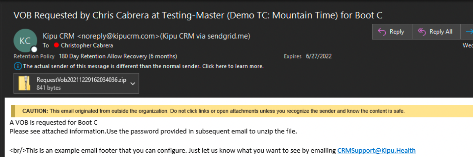Image resolution: width=473 pixels, height=157 pixels.
Task: Click the "Please see attached information" password line
Action: (x=153, y=131)
